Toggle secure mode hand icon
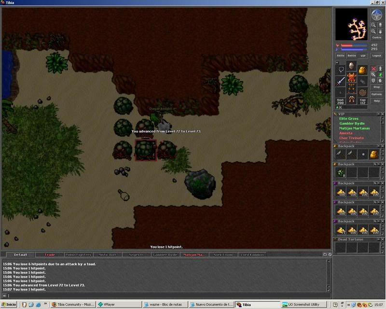This screenshot has height=309, width=386. 380,81
